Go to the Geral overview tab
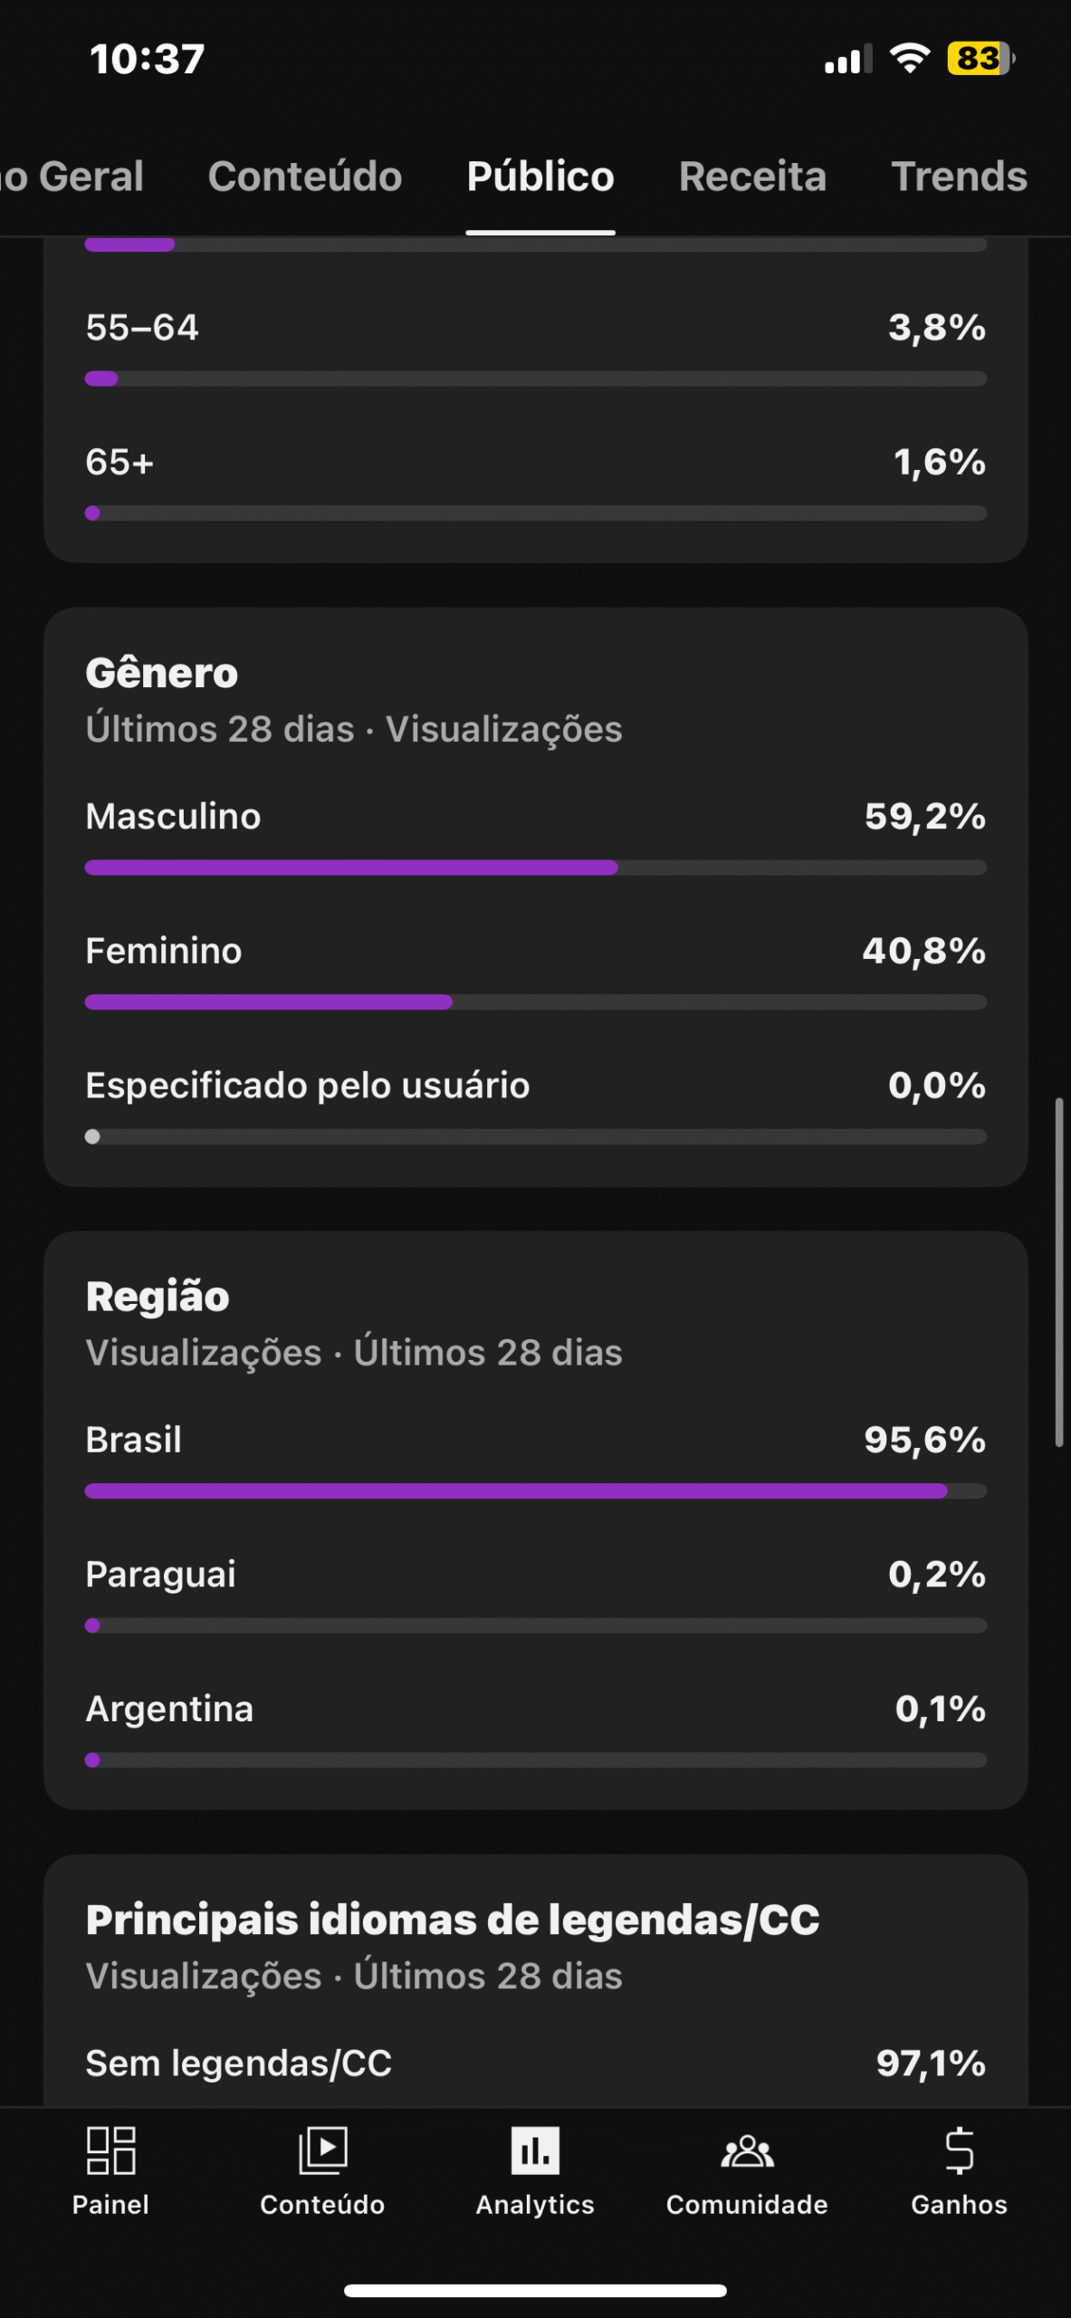 [x=72, y=177]
